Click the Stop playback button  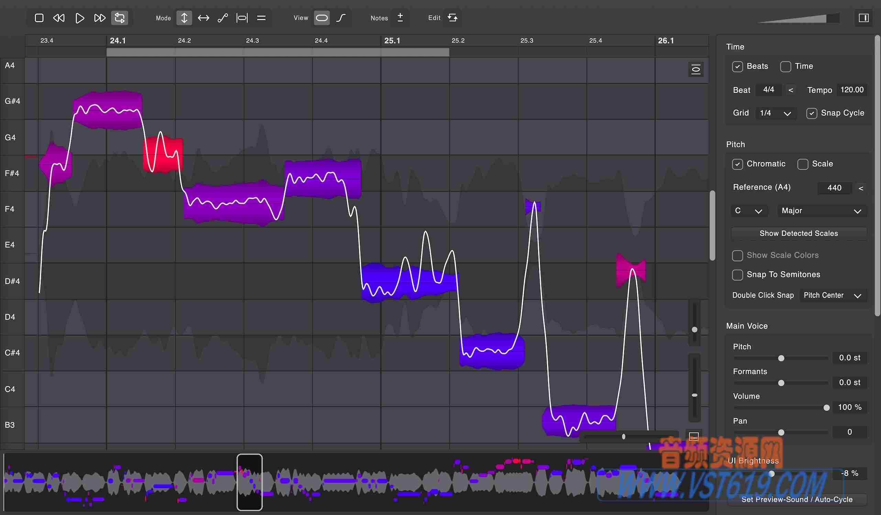(x=39, y=18)
